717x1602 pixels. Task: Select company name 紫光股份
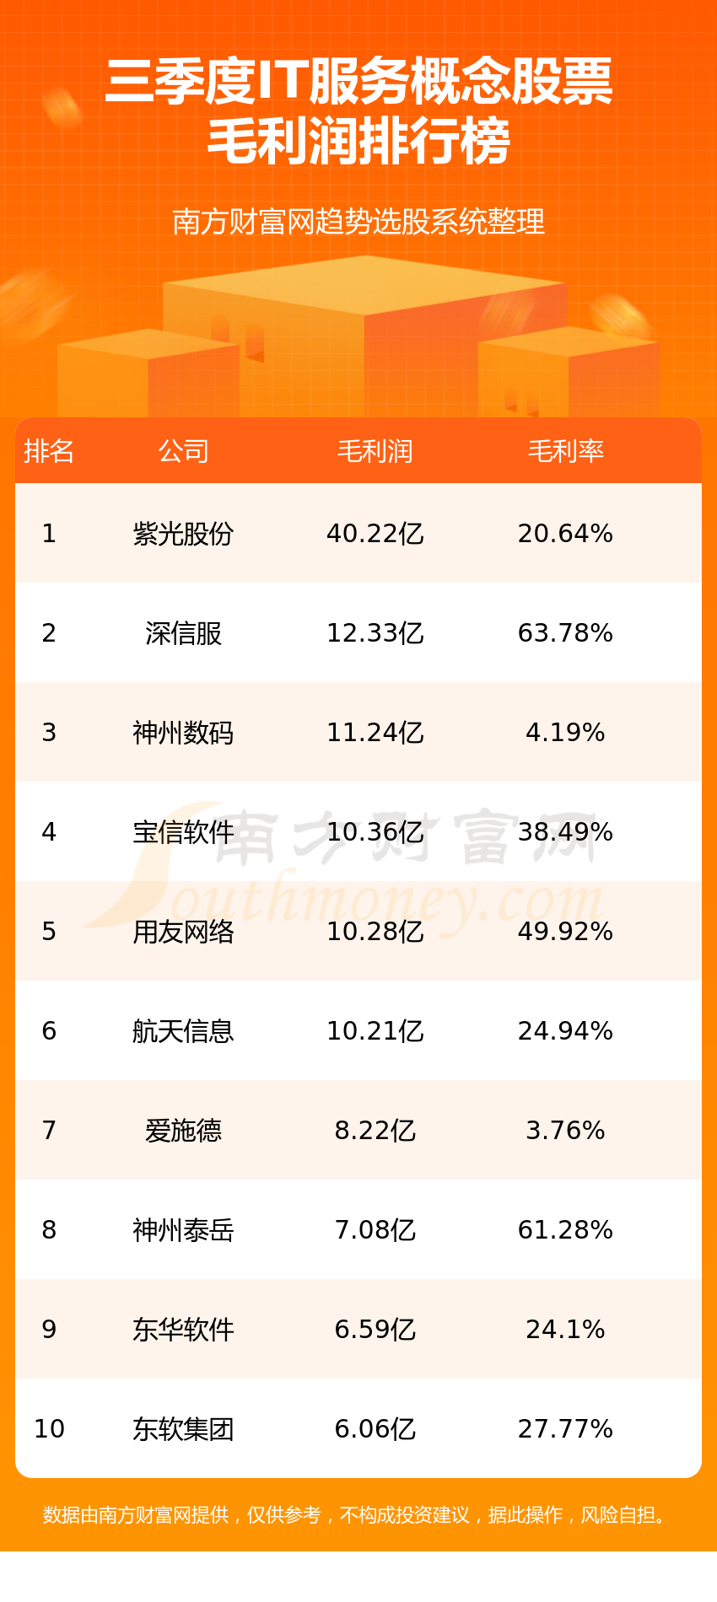click(183, 534)
